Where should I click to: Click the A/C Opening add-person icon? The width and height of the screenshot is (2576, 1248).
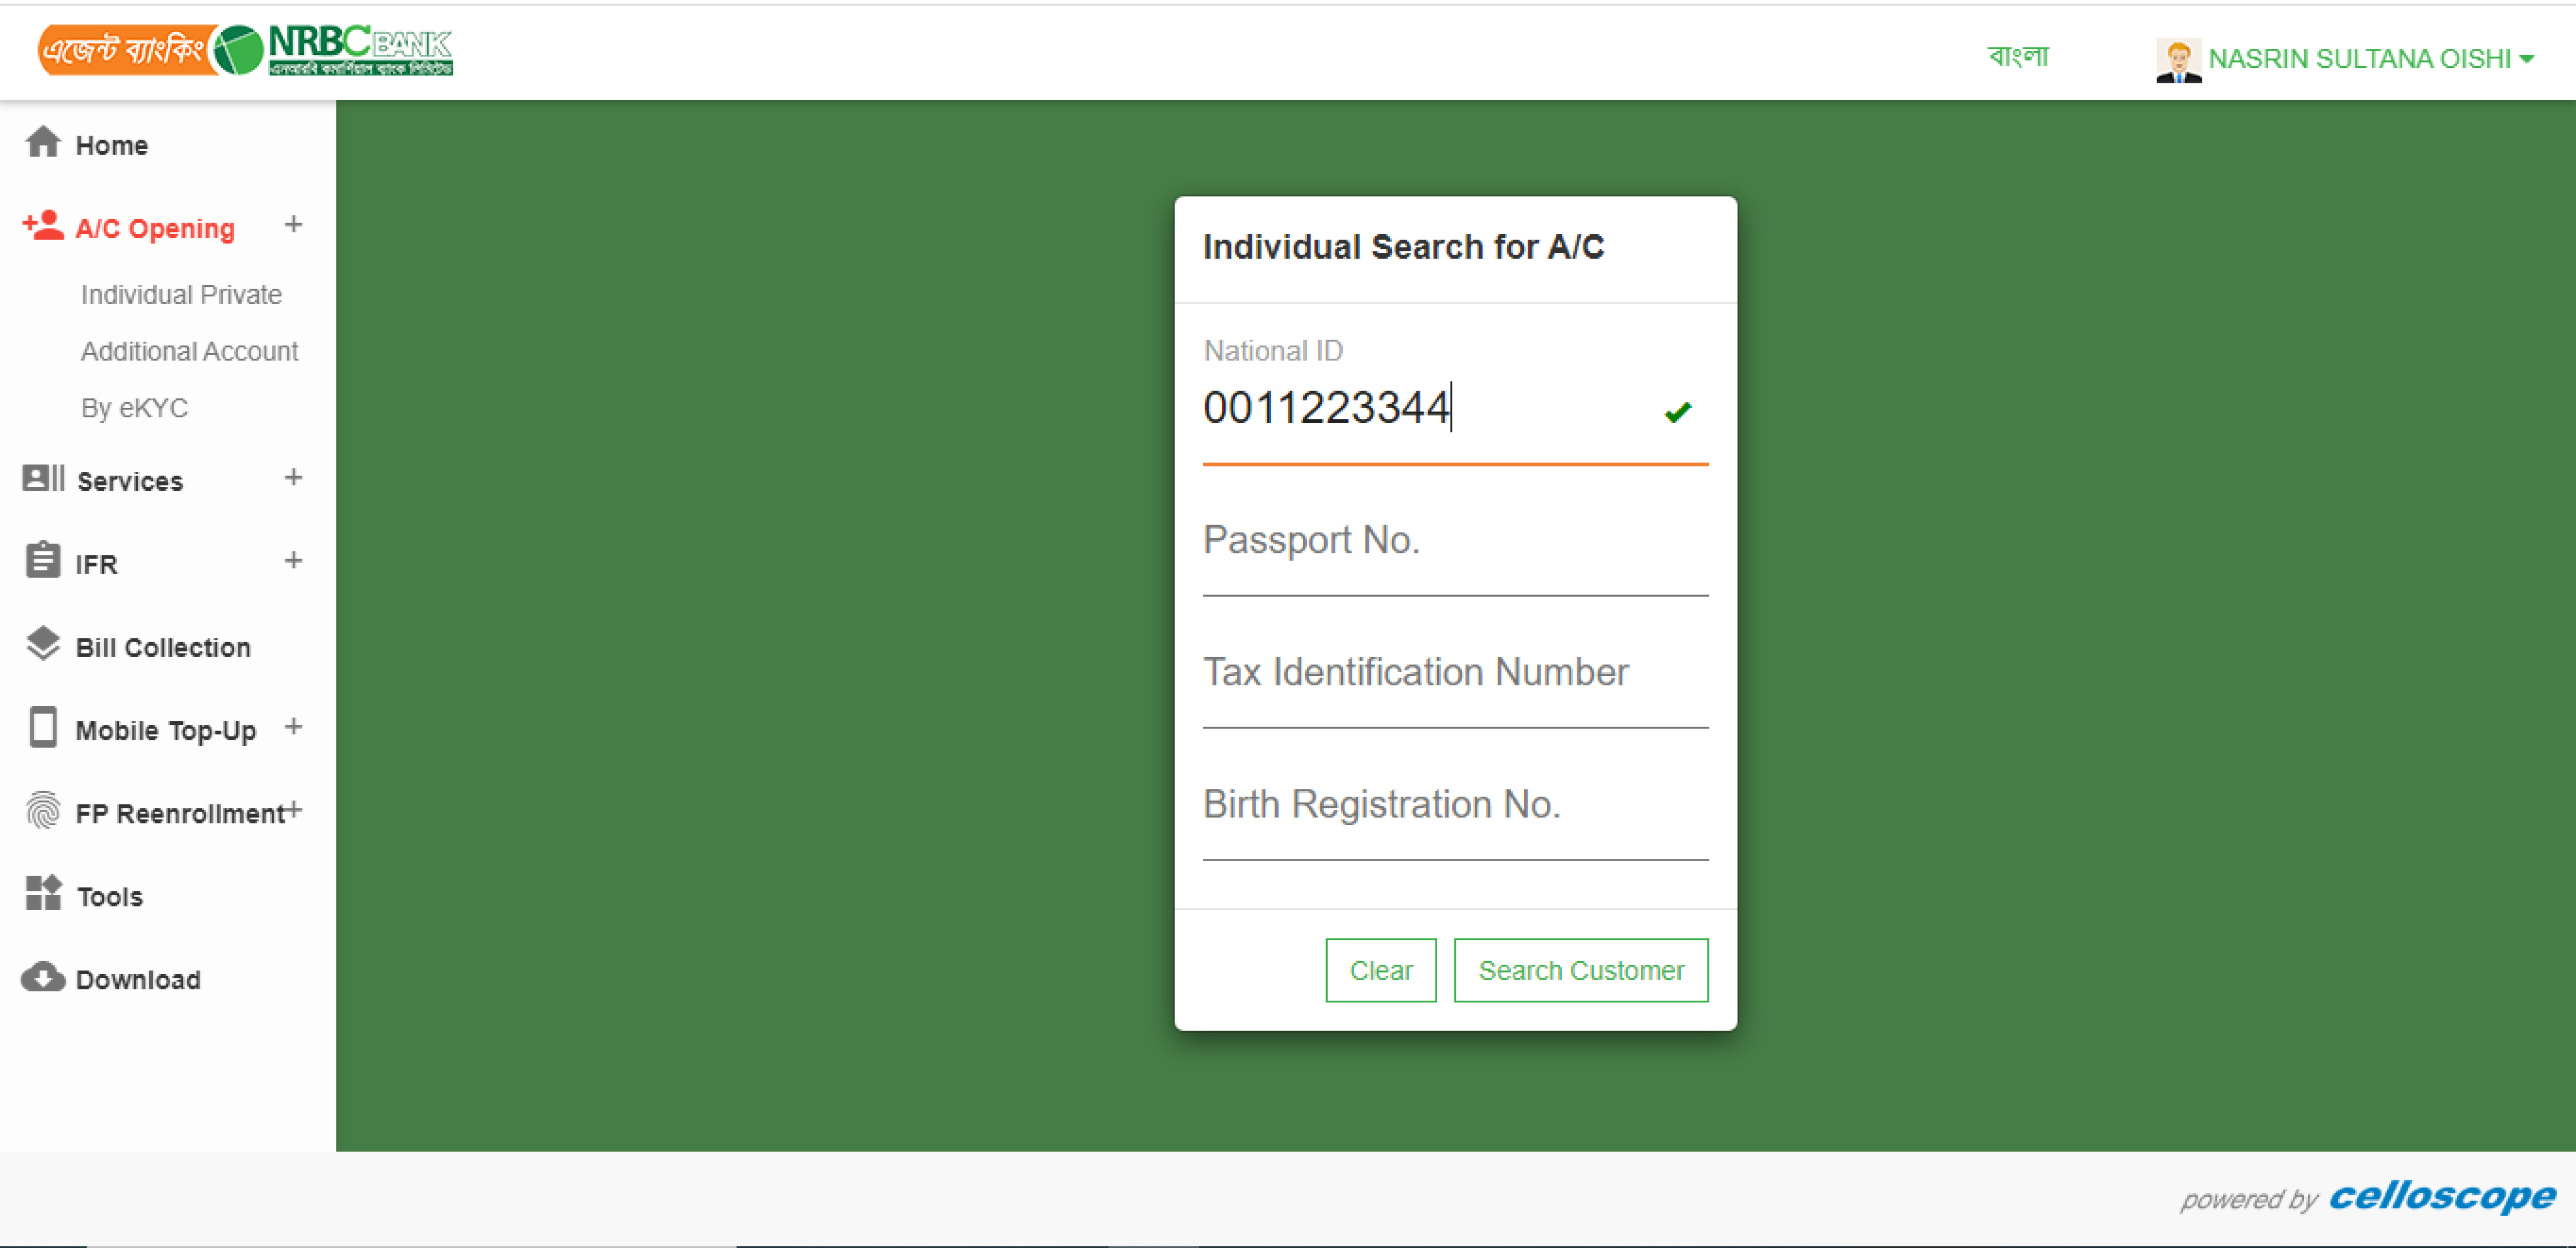point(43,226)
